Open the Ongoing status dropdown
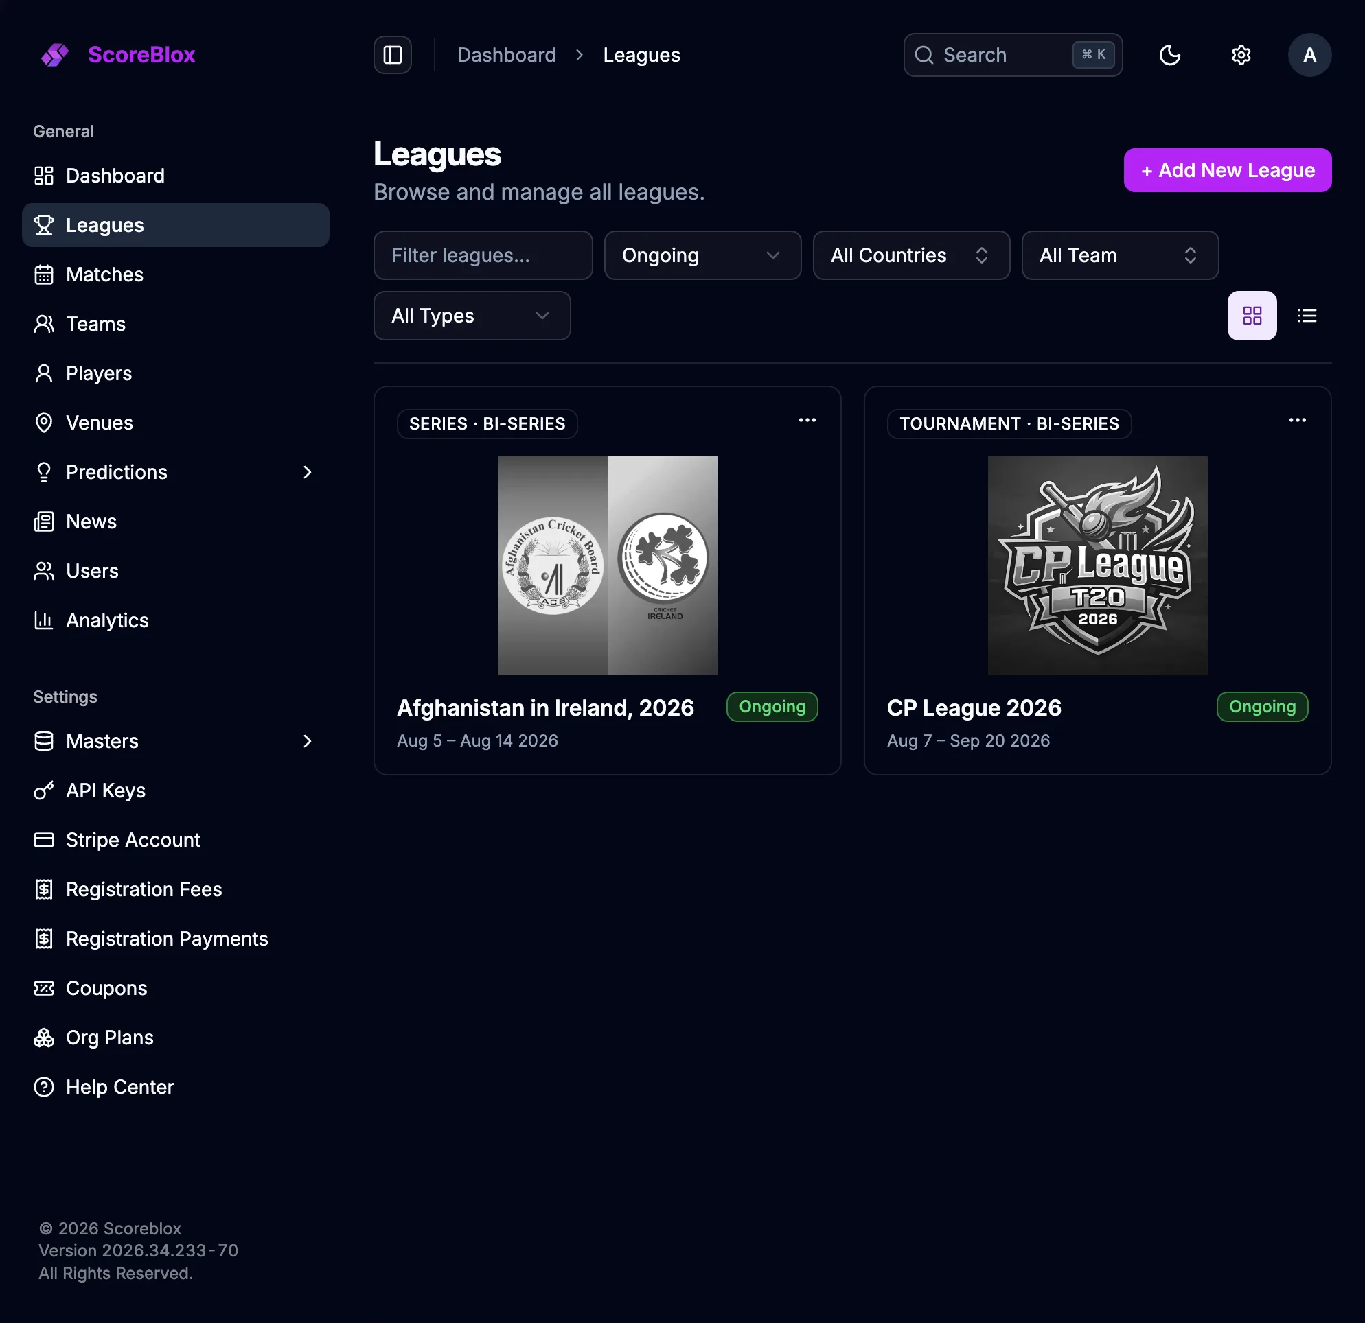This screenshot has height=1323, width=1365. coord(702,255)
